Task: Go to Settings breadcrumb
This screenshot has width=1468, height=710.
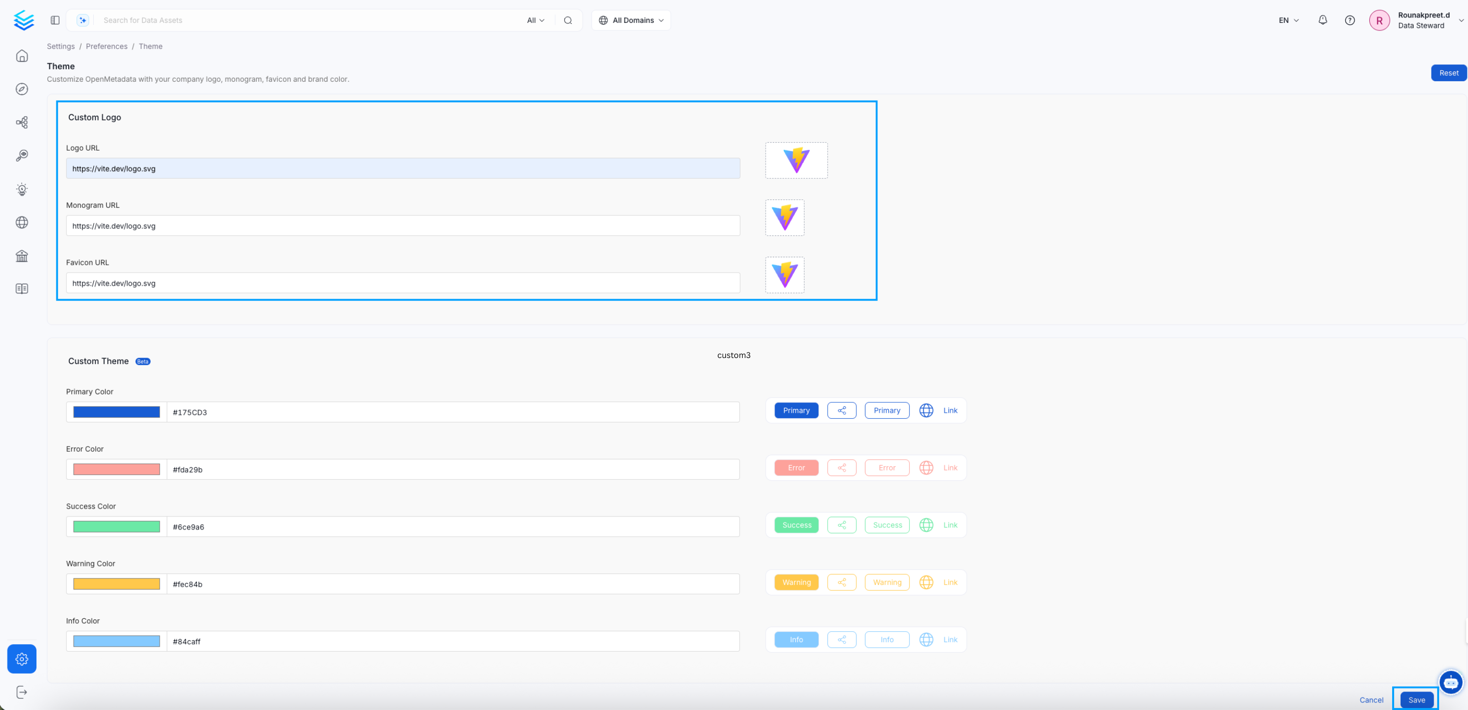Action: click(60, 46)
